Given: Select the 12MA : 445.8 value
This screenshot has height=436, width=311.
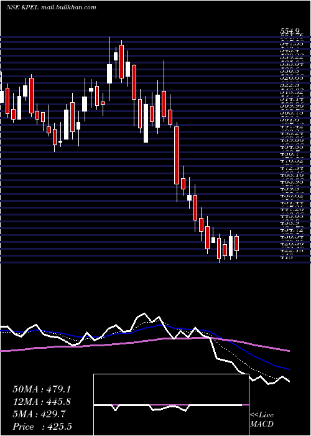Looking at the screenshot, I should click(42, 402).
